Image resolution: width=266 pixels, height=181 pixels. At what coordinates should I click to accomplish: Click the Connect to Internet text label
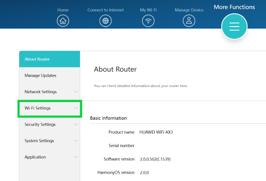[106, 10]
